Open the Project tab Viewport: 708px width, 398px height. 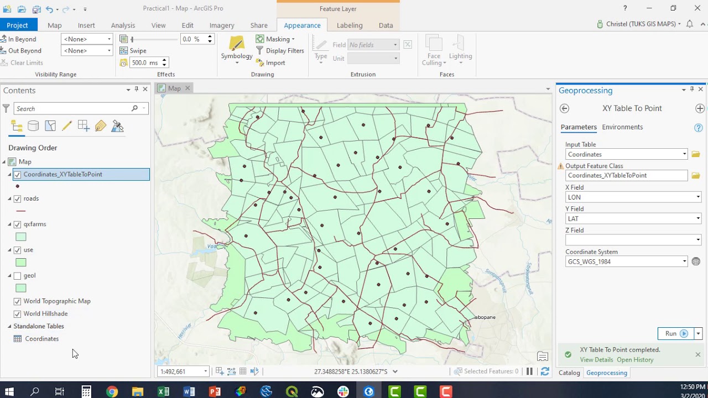click(x=17, y=25)
